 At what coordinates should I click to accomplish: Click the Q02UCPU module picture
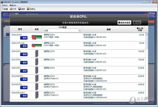[37, 70]
